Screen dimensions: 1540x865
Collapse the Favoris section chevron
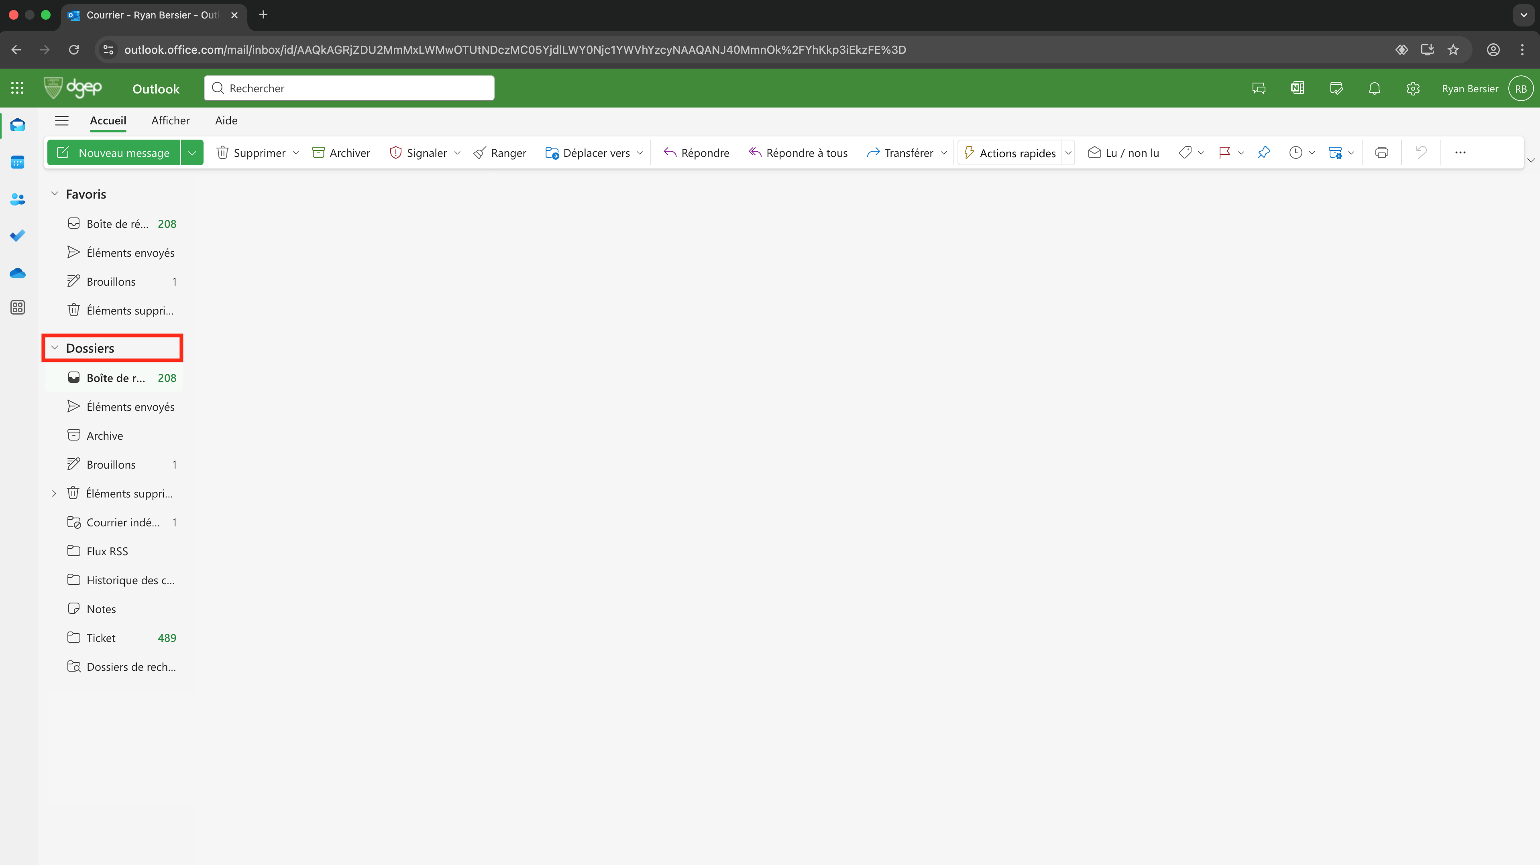click(x=55, y=193)
